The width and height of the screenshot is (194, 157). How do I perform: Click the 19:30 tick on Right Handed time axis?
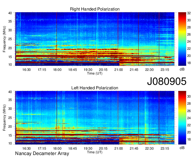click(x=88, y=70)
